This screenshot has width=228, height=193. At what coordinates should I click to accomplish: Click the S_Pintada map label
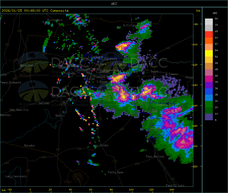point(68,73)
